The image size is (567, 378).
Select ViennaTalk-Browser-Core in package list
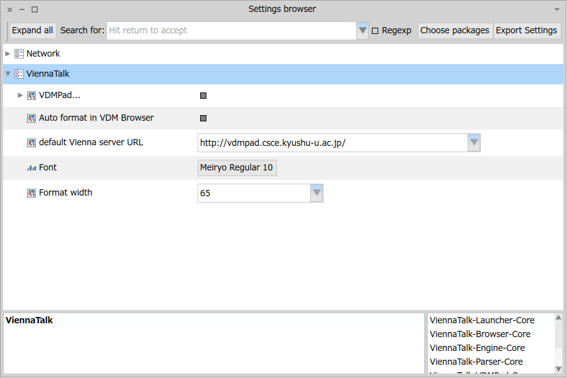tap(480, 334)
